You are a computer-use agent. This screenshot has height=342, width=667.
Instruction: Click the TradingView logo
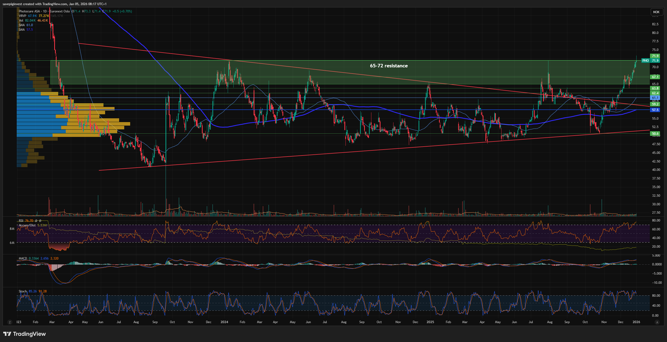coord(25,334)
